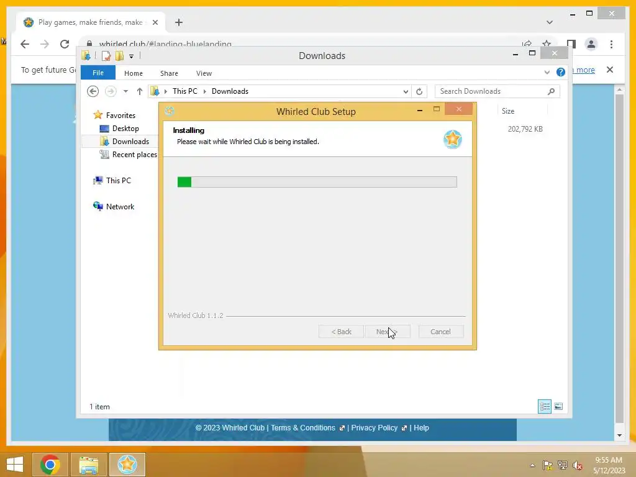Click Chrome reload page icon
The image size is (636, 477).
[65, 44]
